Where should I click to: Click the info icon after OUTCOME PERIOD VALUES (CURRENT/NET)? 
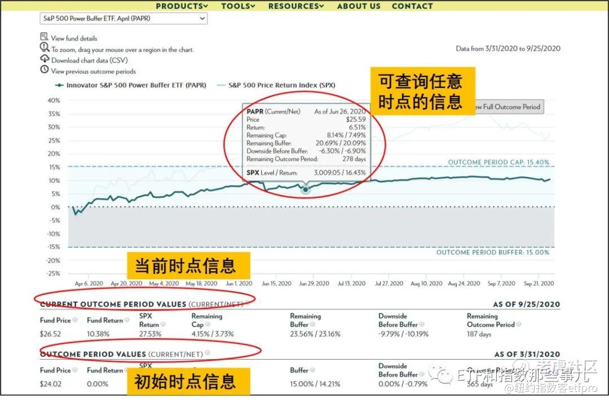point(208,353)
